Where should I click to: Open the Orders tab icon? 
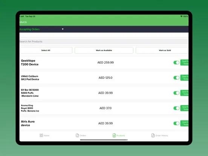(x=77, y=135)
